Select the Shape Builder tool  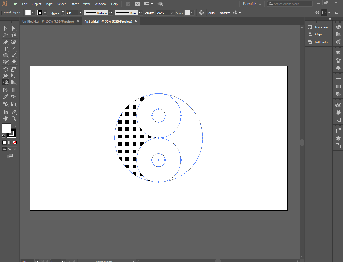[6, 82]
